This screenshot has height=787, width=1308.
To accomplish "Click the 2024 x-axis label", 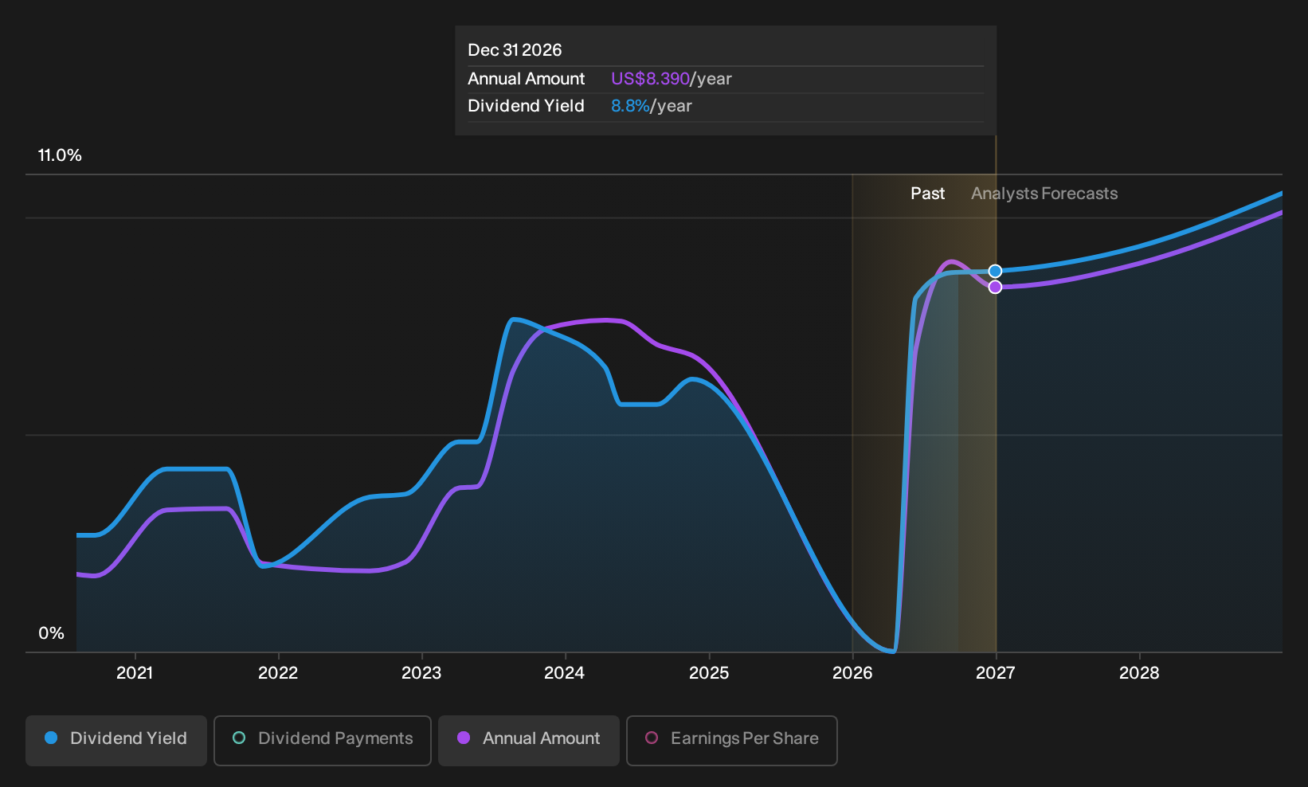I will coord(565,673).
